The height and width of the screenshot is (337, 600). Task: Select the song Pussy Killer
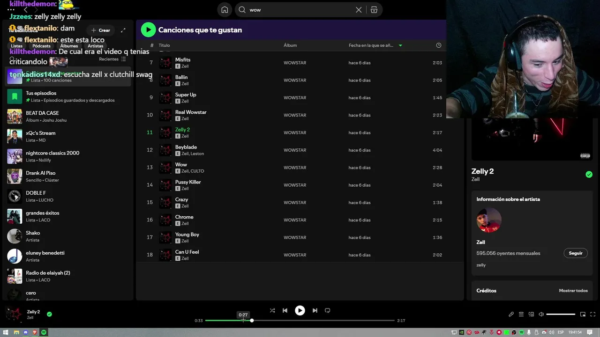tap(188, 182)
